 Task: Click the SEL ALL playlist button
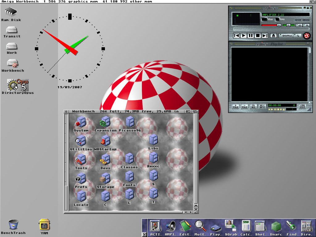[253, 106]
